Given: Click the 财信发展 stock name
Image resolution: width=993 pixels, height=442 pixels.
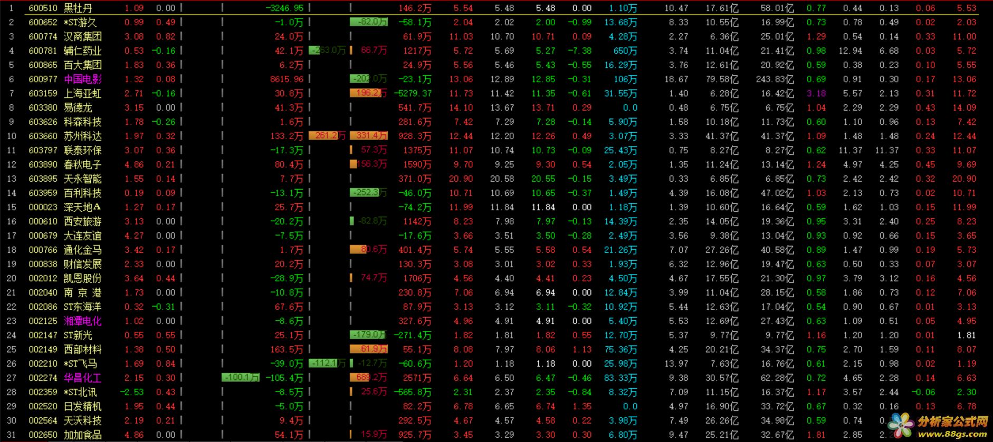Looking at the screenshot, I should (82, 264).
